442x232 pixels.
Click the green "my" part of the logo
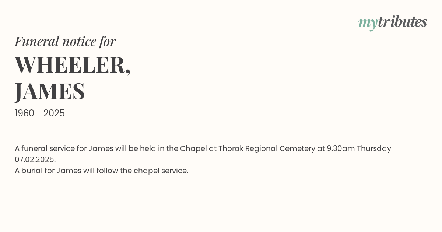368,23
